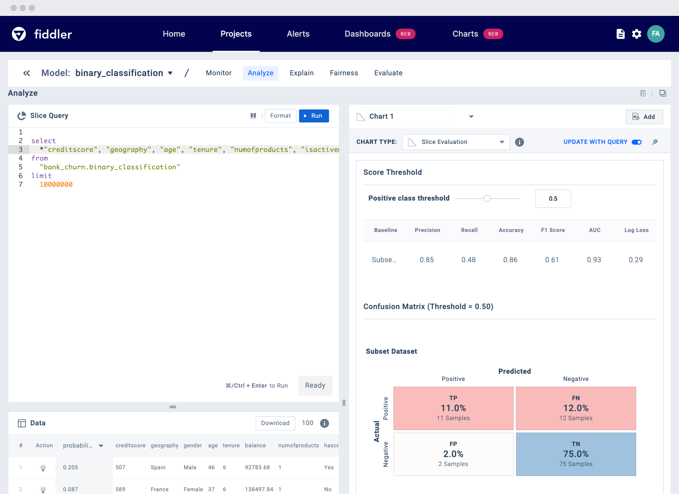679x494 pixels.
Task: Expand the probability column sort chevron
Action: click(101, 446)
